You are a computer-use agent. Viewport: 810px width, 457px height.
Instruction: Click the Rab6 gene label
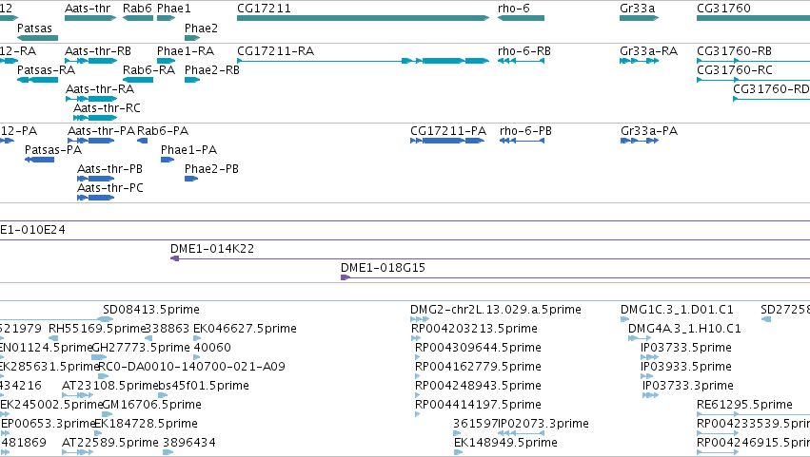click(137, 9)
